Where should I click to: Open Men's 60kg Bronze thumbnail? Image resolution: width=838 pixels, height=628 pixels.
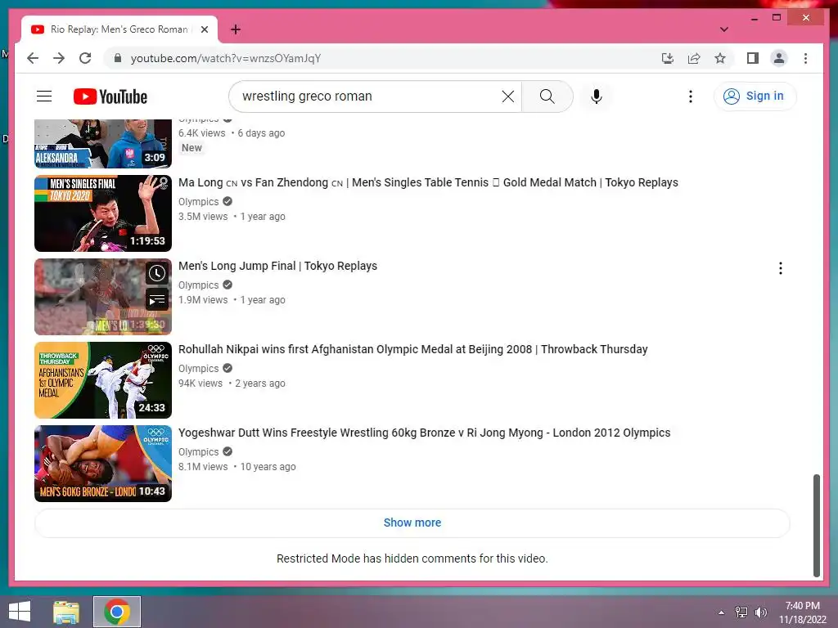(102, 464)
